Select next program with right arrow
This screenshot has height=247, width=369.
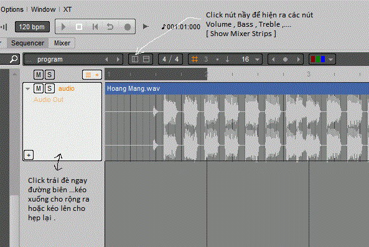coord(118,59)
